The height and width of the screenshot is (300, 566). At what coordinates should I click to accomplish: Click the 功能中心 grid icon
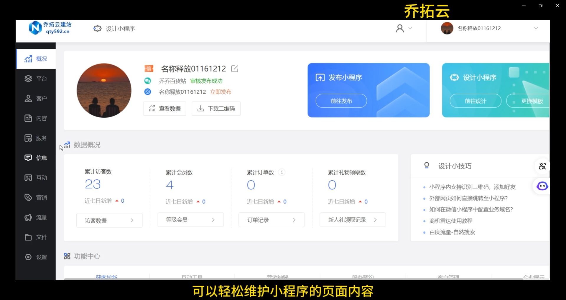pyautogui.click(x=67, y=256)
